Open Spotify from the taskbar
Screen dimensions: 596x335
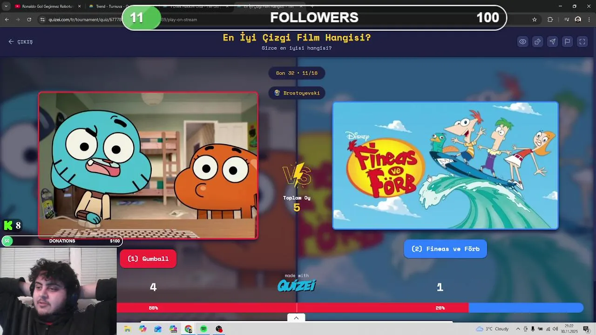point(203,329)
